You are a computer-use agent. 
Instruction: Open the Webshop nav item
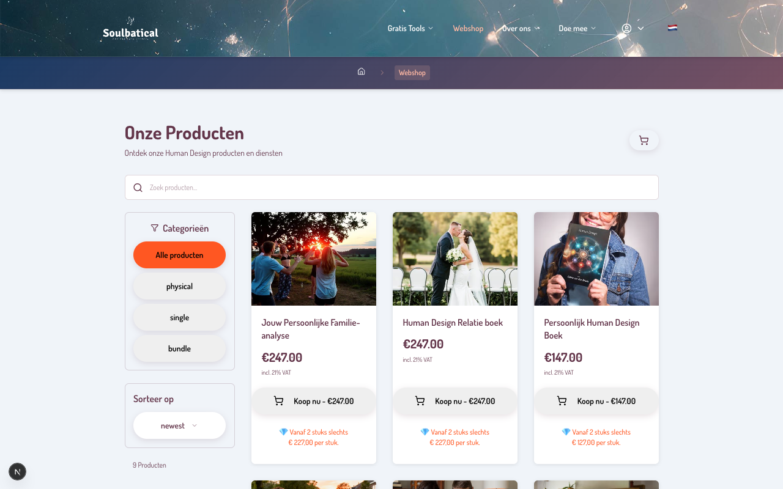coord(468,28)
